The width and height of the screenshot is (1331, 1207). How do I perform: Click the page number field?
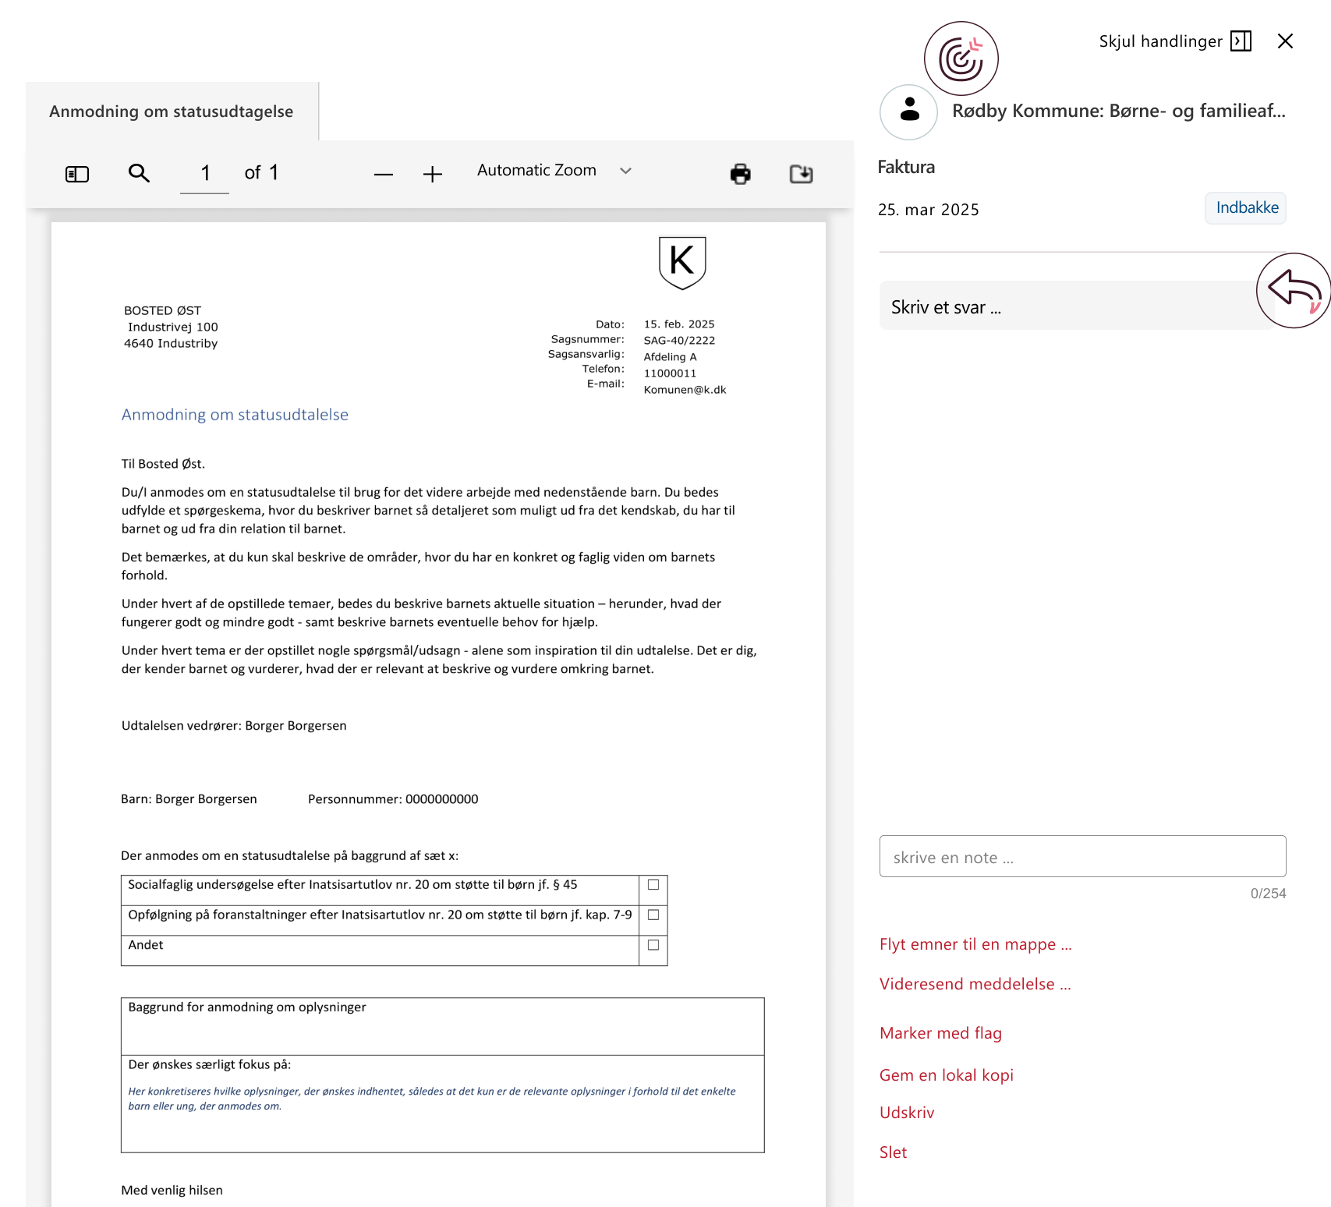pos(205,173)
